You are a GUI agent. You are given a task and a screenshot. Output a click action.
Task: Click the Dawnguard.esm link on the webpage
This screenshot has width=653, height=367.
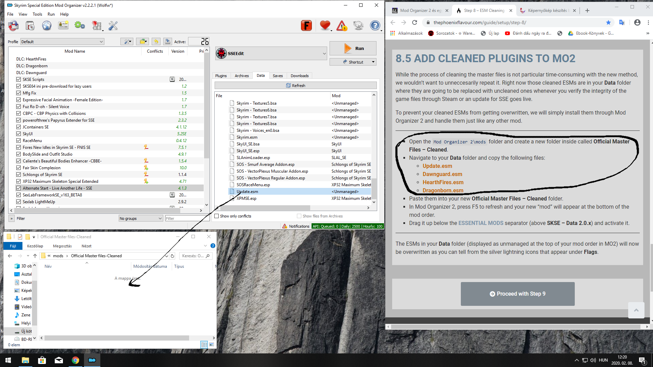pos(442,174)
